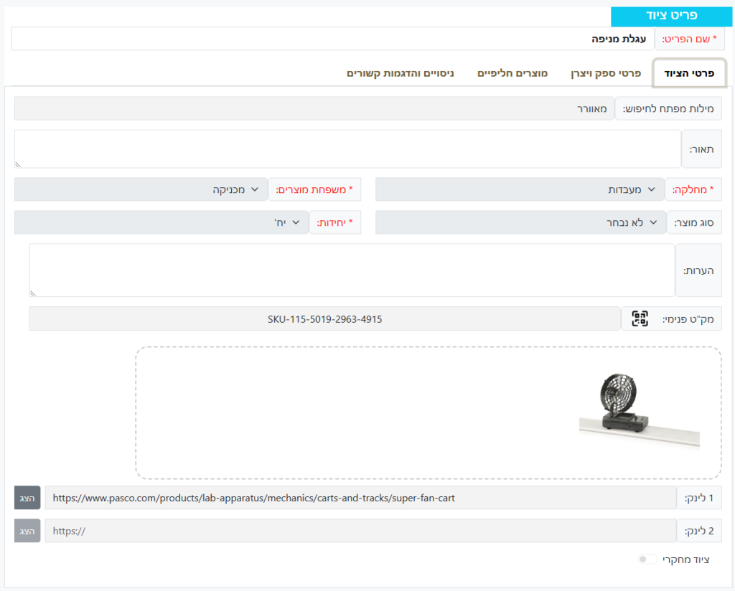Screen dimensions: 735x591
Task: Open the מוצרים חליפיים tab
Action: (x=512, y=73)
